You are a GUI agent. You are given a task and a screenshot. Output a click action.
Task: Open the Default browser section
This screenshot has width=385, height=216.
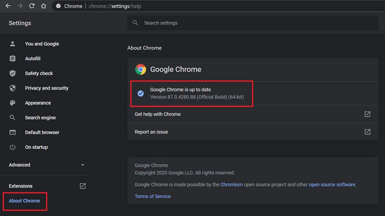[x=42, y=132]
